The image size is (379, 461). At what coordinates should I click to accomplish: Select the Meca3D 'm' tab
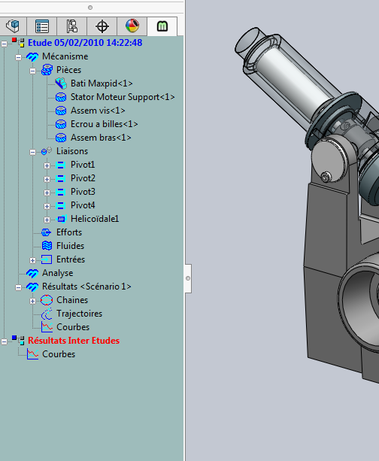(x=162, y=26)
